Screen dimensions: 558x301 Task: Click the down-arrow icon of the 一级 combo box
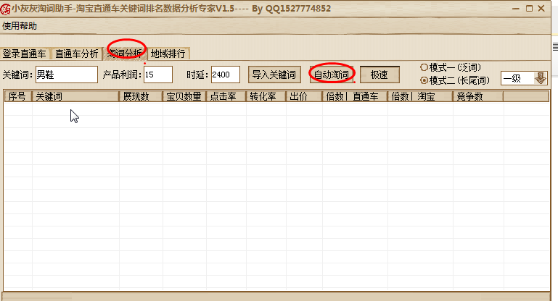[541, 78]
